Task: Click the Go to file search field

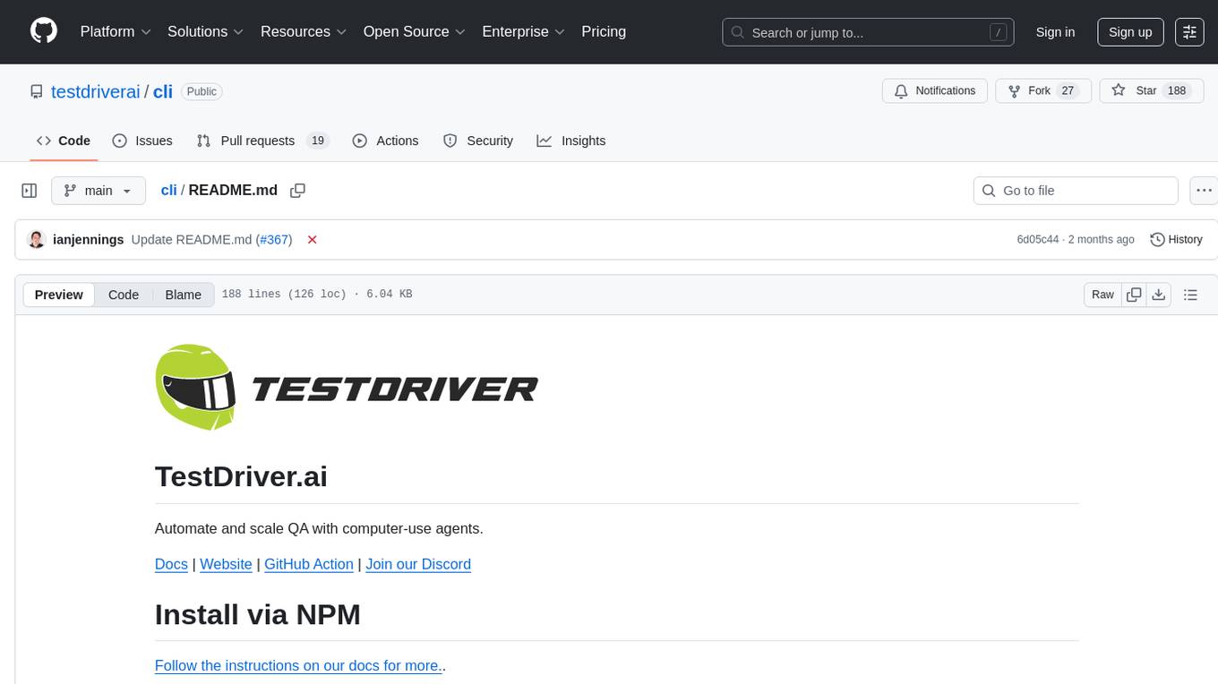Action: [1075, 191]
